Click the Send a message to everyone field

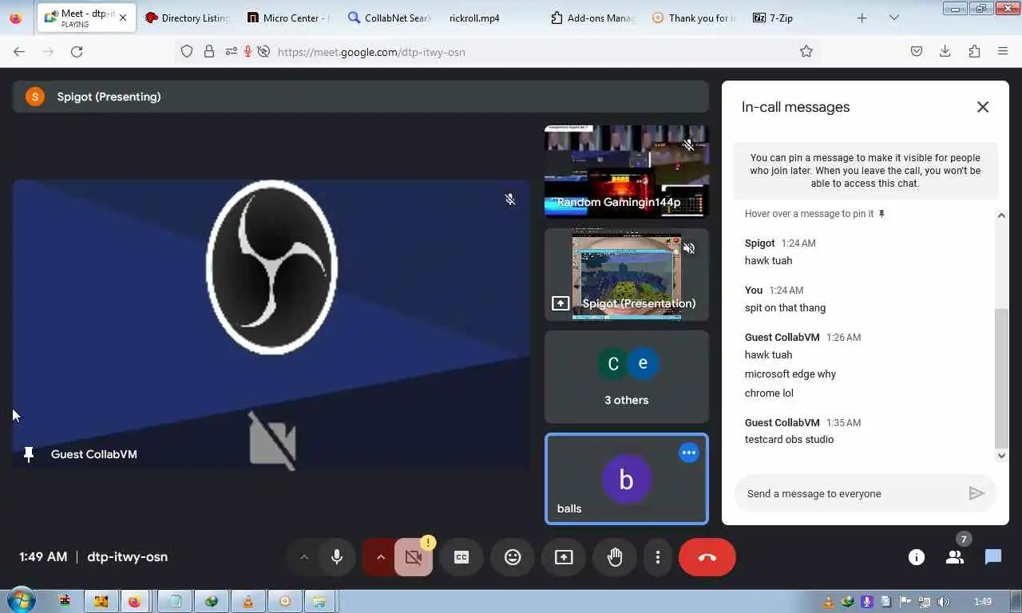click(x=851, y=493)
